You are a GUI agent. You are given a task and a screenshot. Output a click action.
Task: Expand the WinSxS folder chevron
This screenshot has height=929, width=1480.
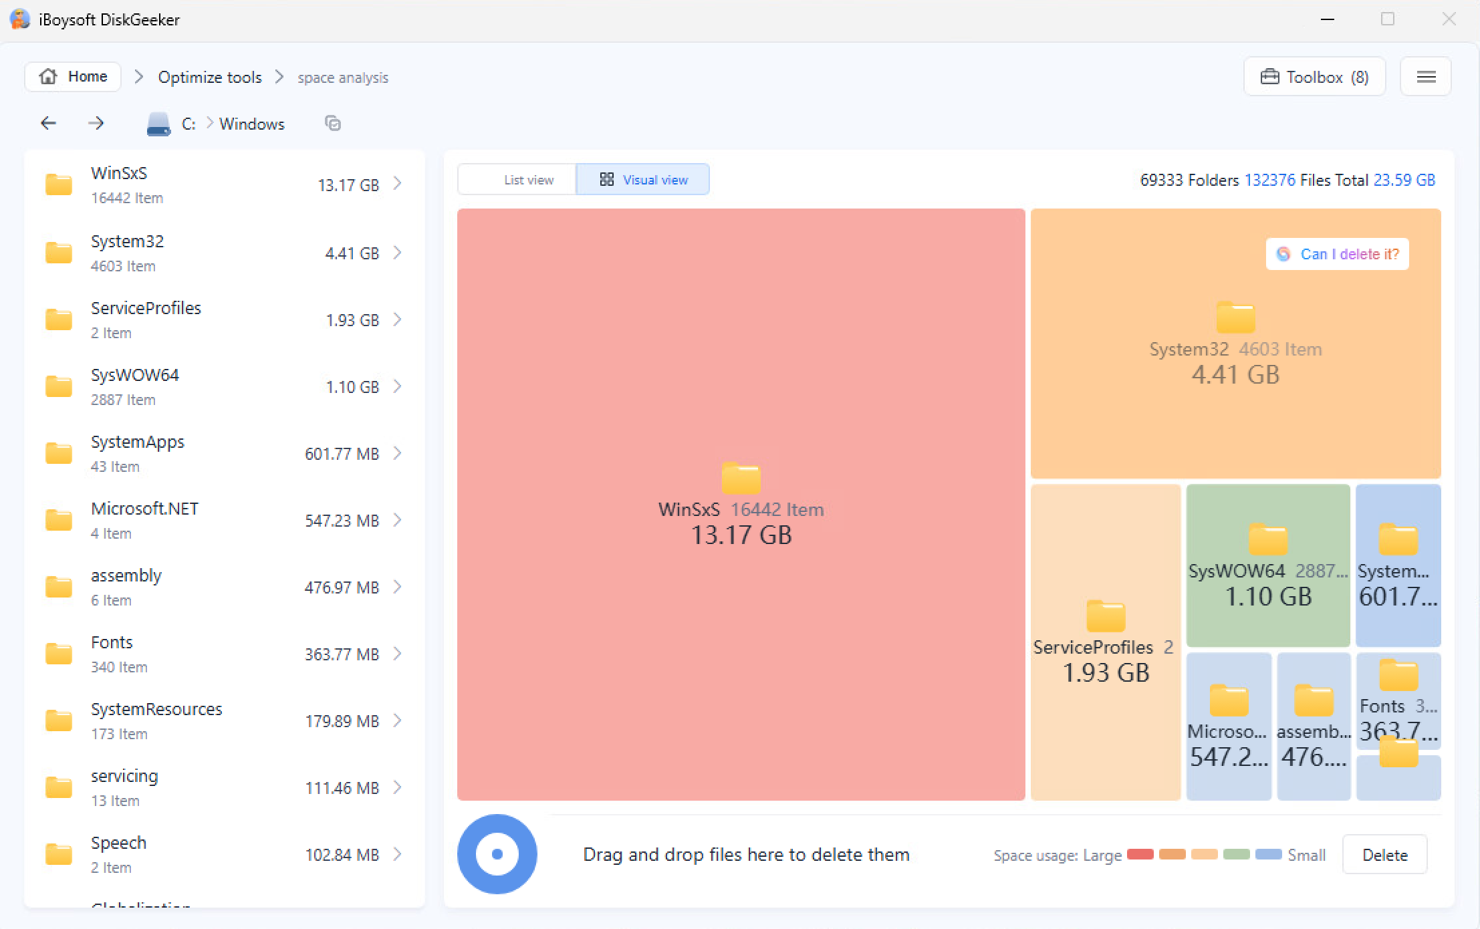398,184
